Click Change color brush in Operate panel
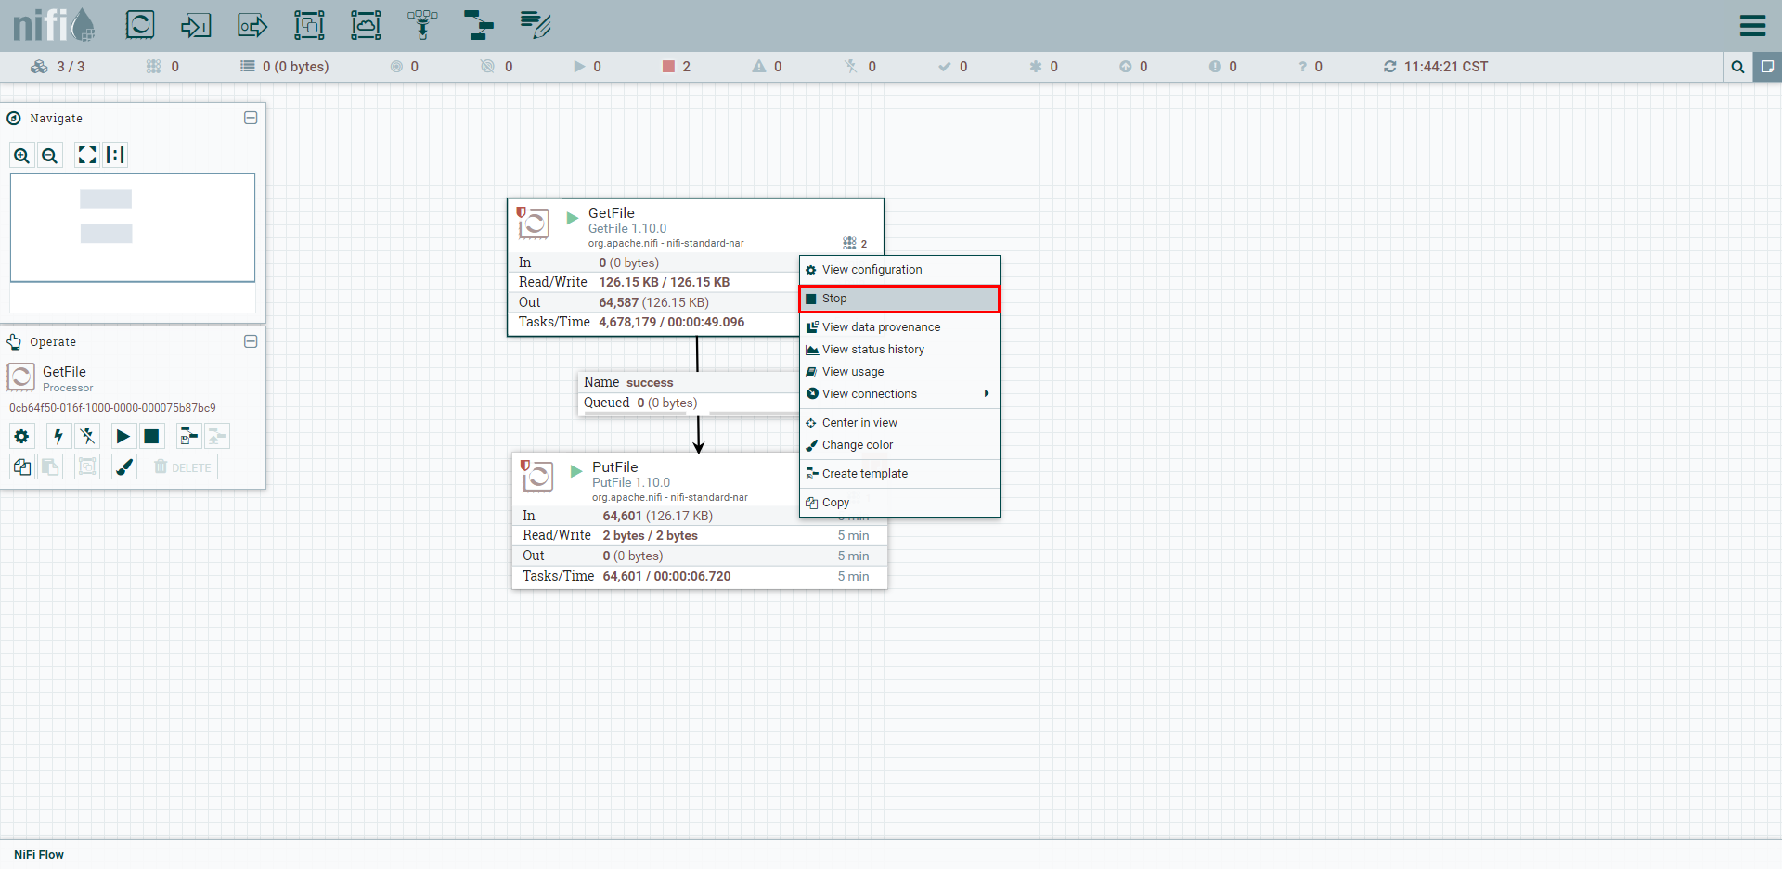The width and height of the screenshot is (1782, 869). (124, 466)
